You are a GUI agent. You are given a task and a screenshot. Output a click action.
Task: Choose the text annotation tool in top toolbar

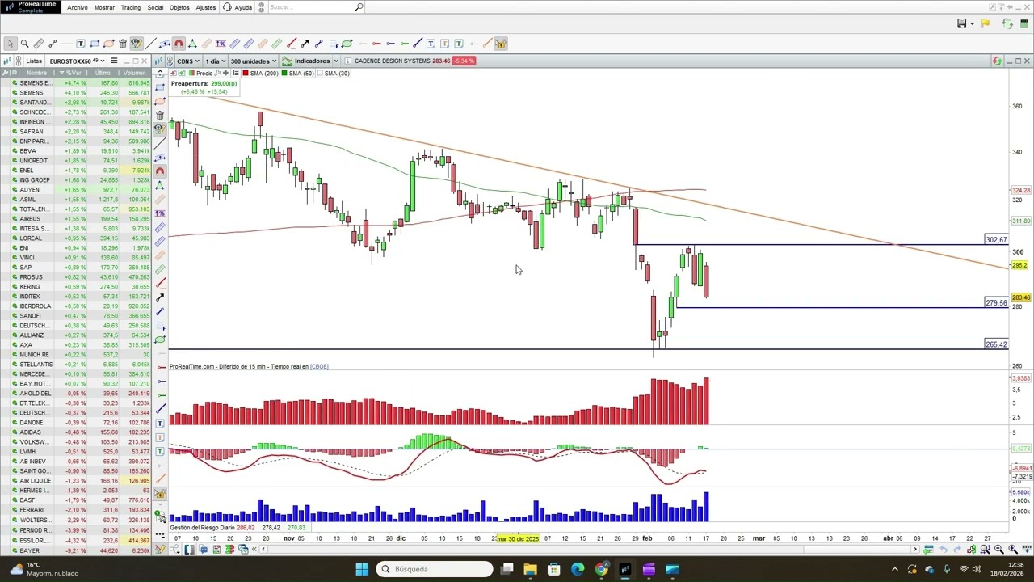point(81,44)
